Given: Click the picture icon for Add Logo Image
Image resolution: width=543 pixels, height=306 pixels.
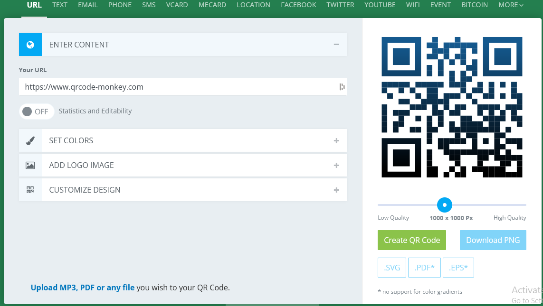Looking at the screenshot, I should [x=30, y=165].
